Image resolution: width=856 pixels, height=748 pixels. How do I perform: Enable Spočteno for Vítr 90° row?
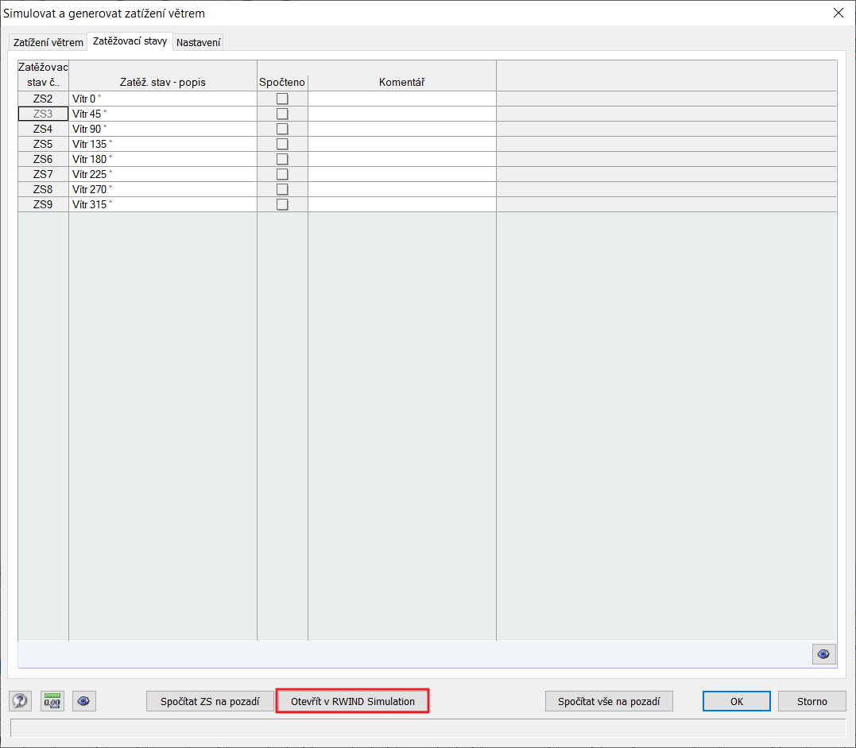(x=281, y=129)
